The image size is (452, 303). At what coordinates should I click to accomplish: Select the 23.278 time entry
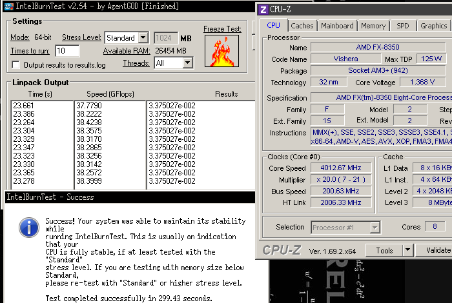pos(24,181)
